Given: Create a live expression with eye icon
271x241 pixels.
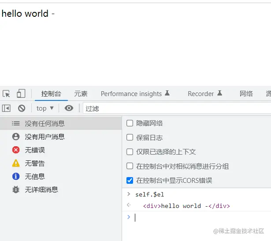Looking at the screenshot, I should (69, 108).
